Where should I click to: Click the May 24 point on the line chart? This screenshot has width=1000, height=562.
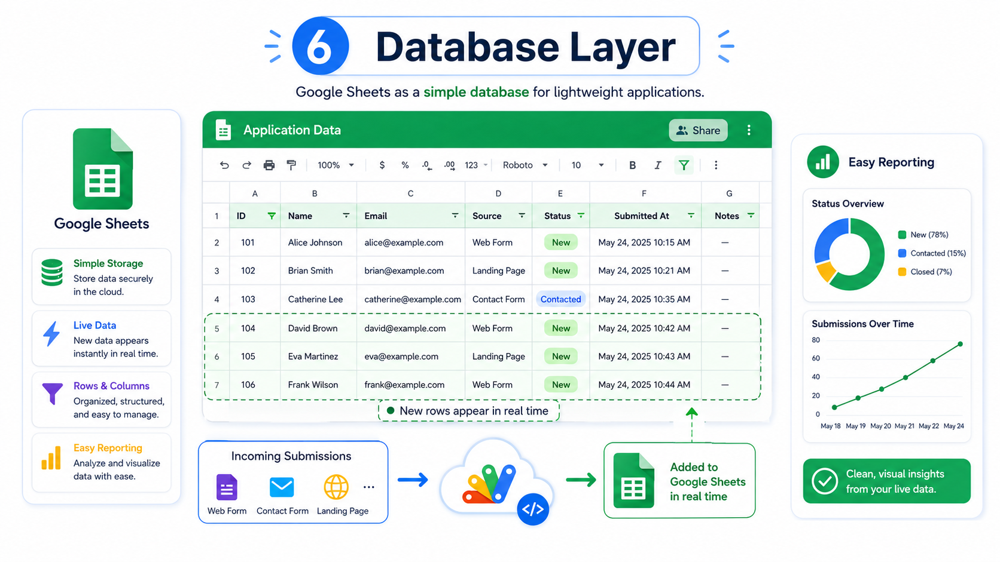tap(961, 344)
